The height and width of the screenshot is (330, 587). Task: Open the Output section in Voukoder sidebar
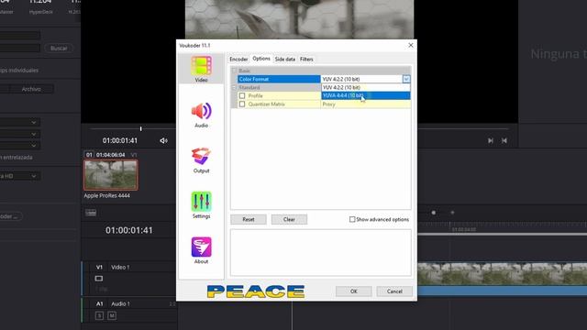point(202,160)
